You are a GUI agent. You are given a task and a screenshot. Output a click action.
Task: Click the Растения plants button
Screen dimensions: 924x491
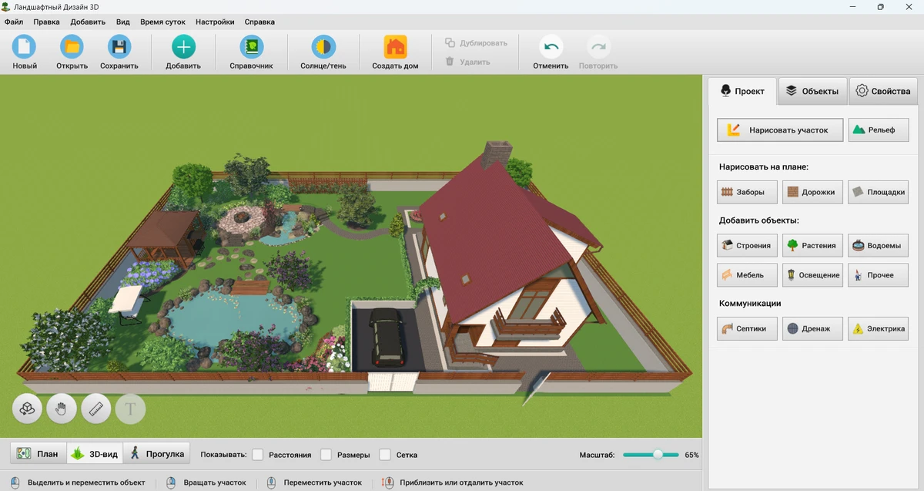pyautogui.click(x=812, y=246)
